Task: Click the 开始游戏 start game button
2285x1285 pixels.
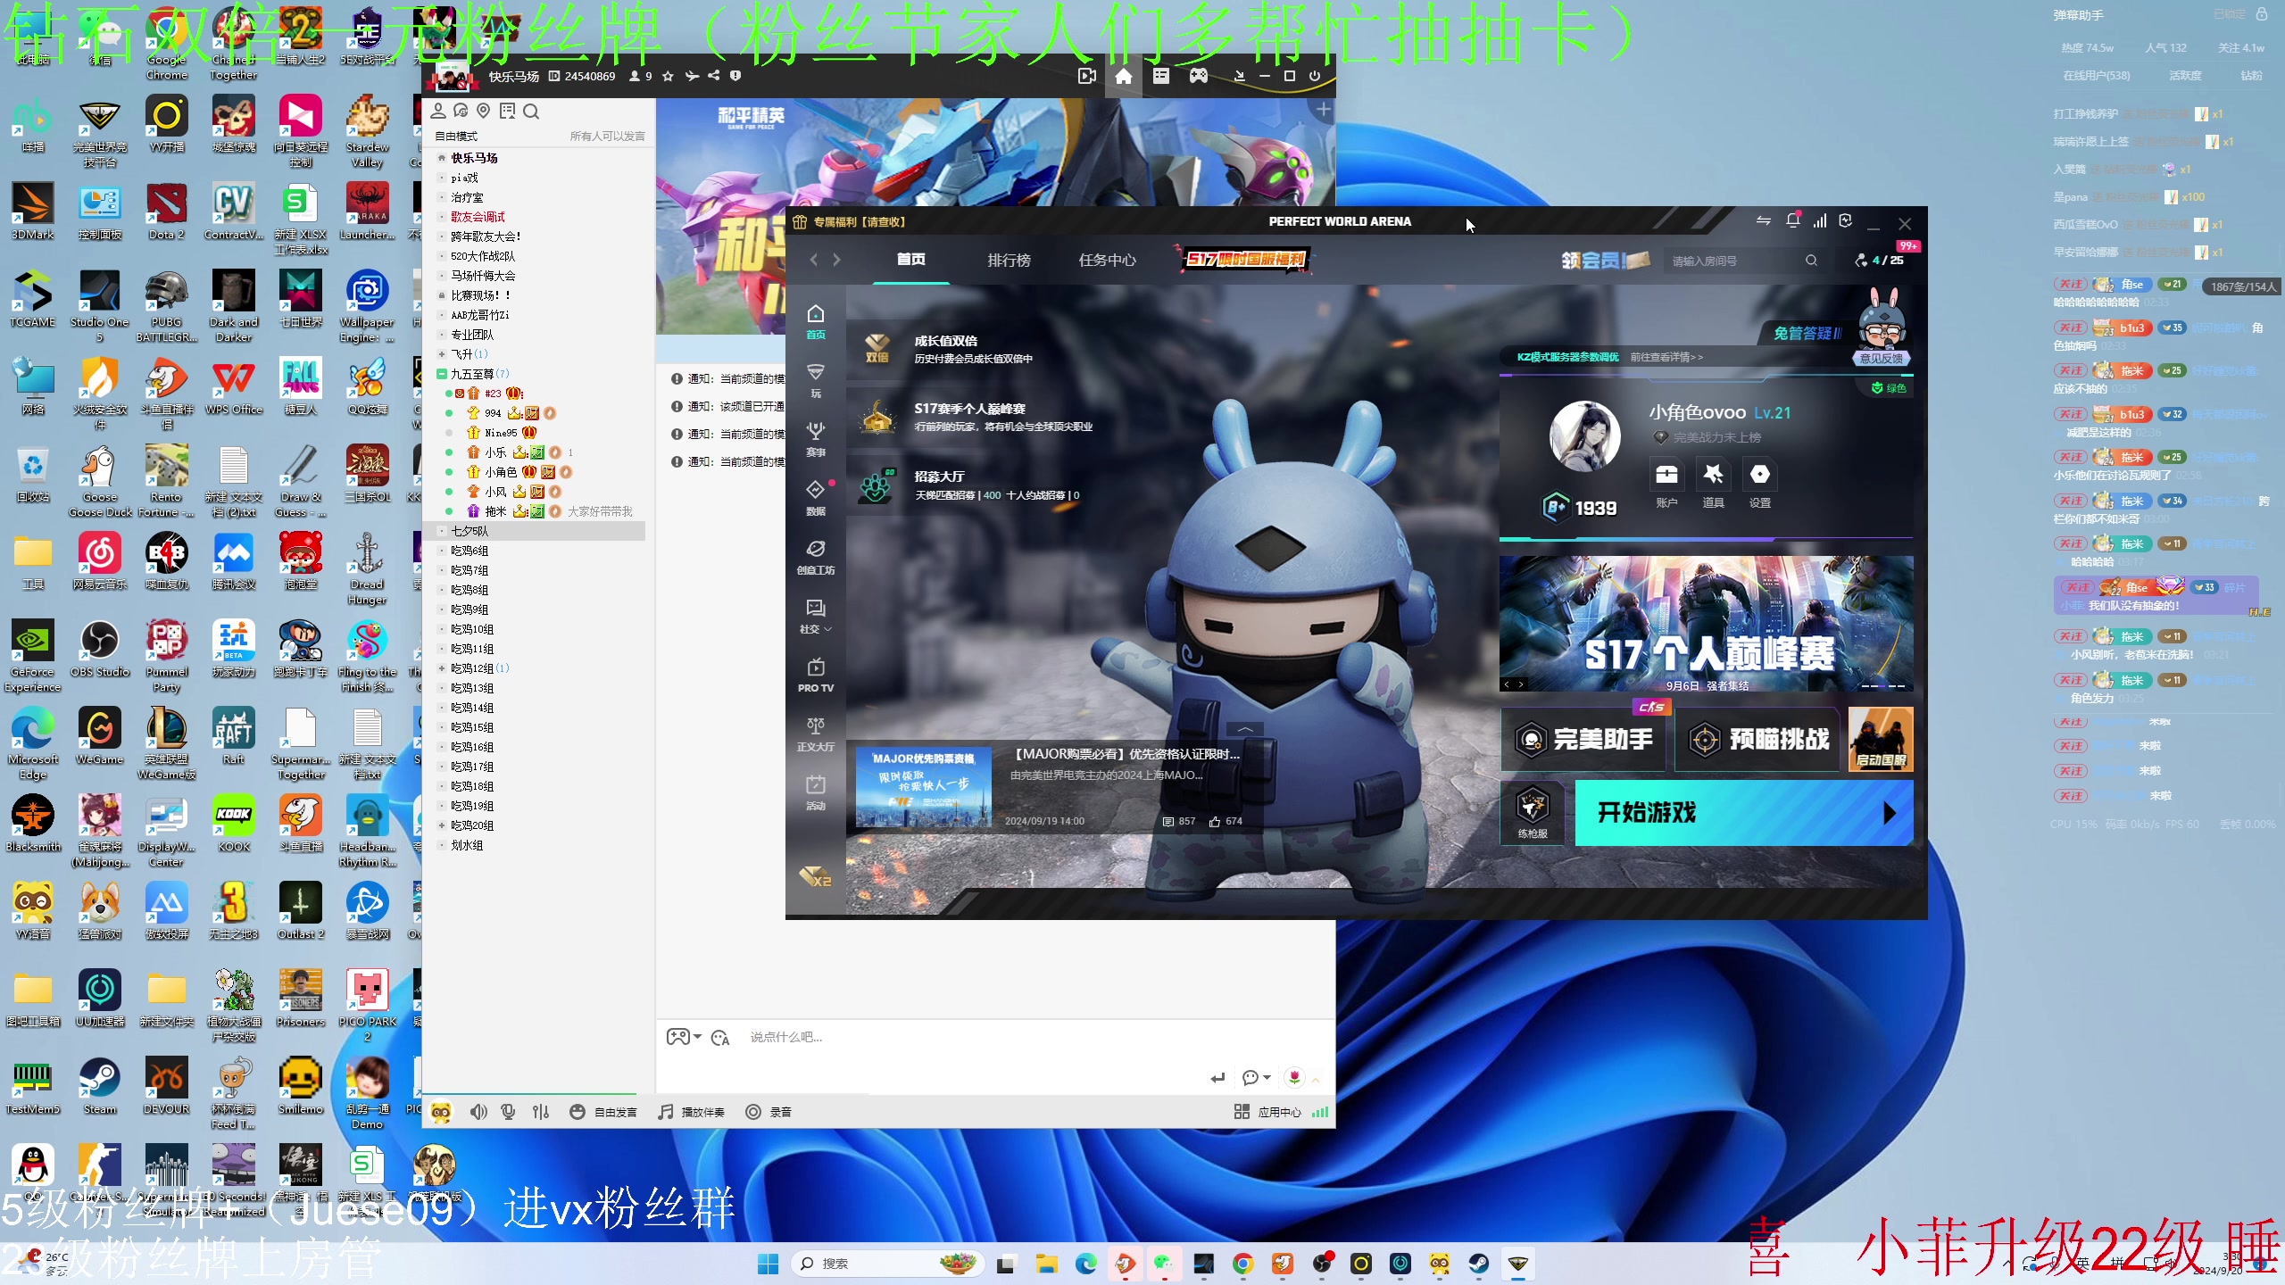Action: pyautogui.click(x=1743, y=812)
